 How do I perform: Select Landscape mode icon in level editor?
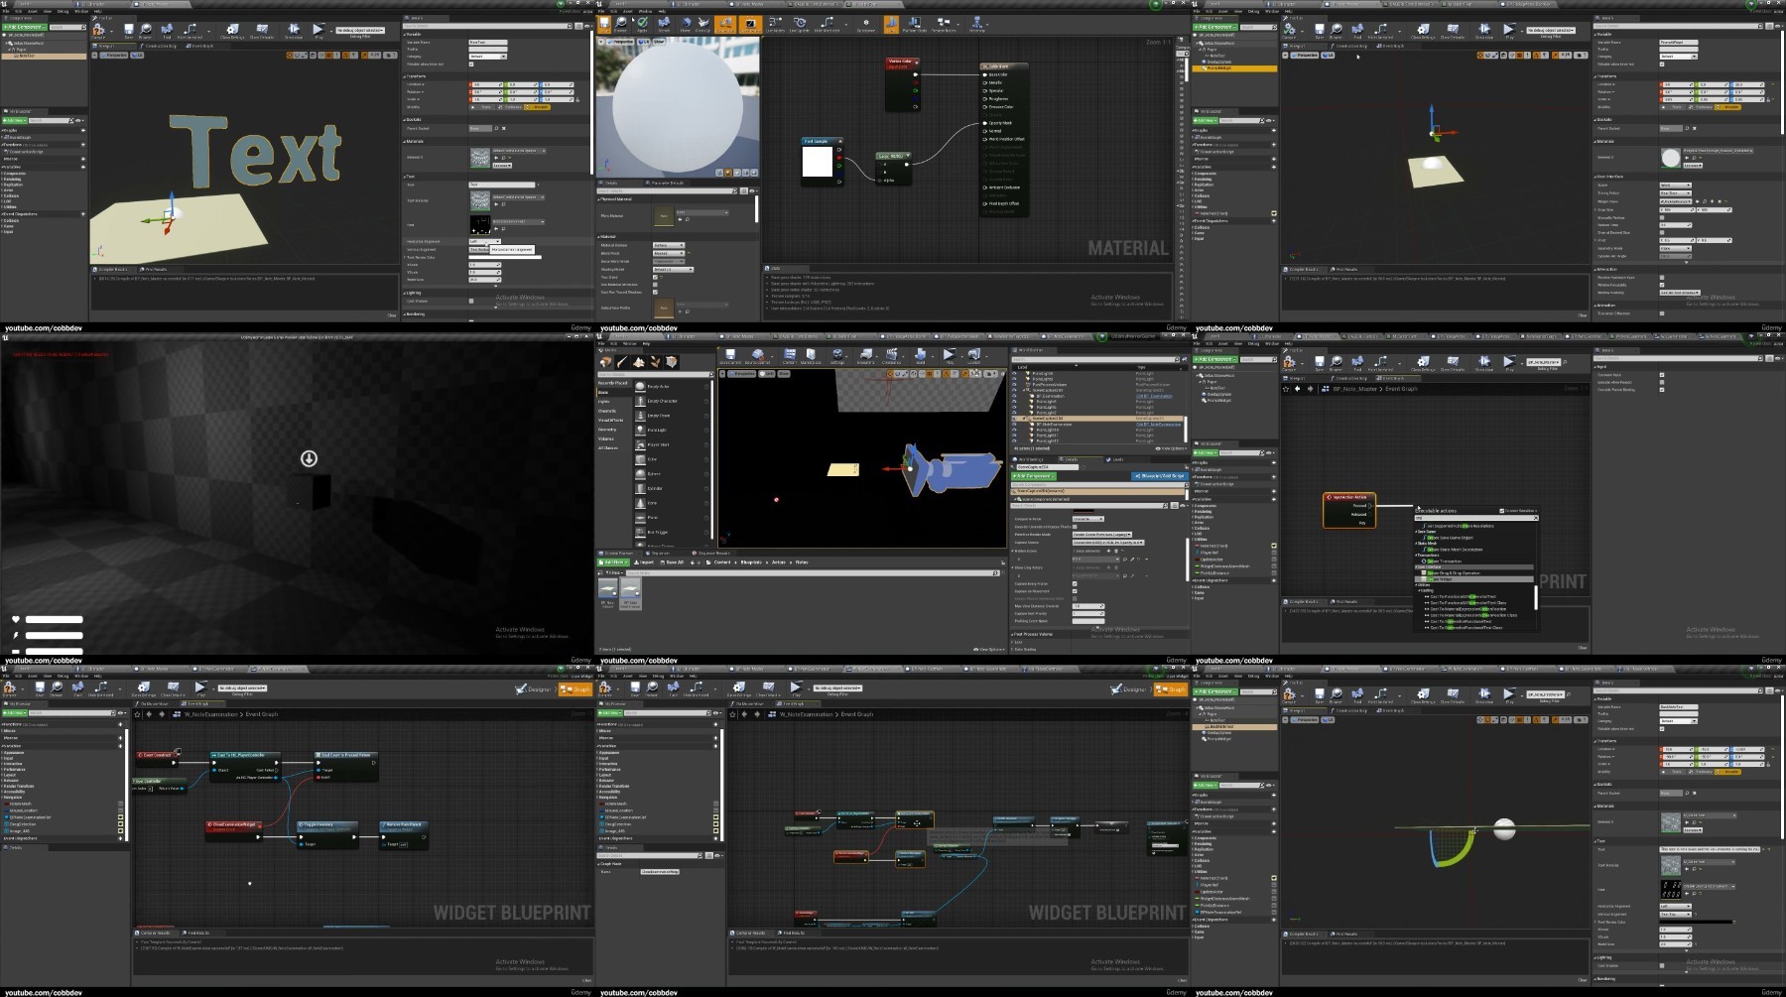tap(638, 362)
